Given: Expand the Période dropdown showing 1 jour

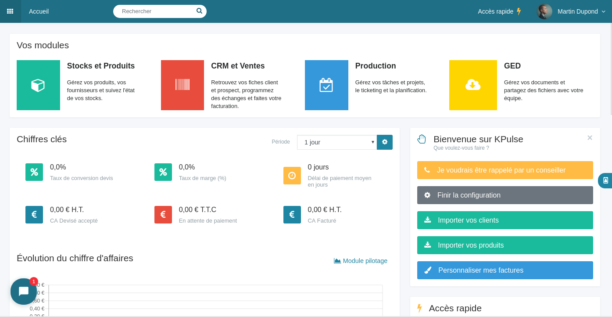Looking at the screenshot, I should [336, 142].
